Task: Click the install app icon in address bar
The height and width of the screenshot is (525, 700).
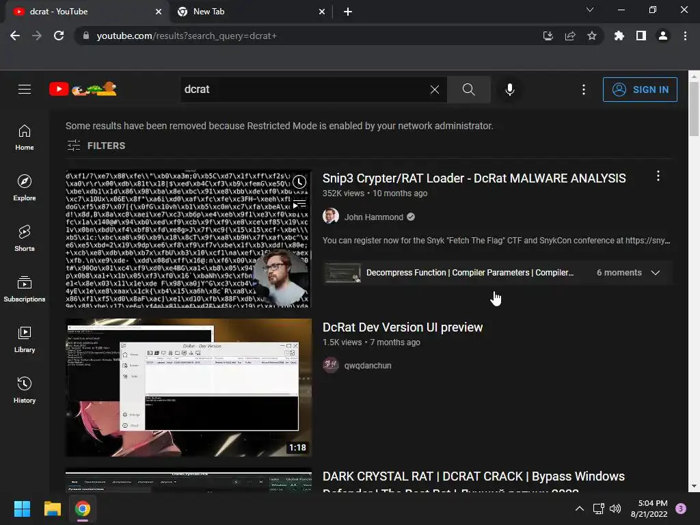Action: pyautogui.click(x=548, y=36)
